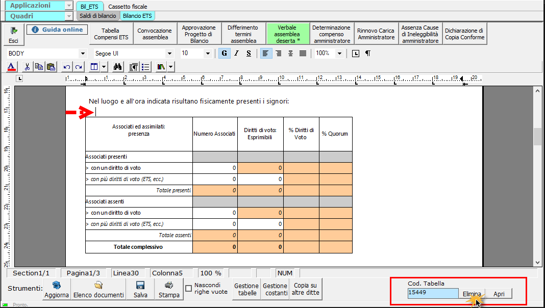Click the Esci exit icon button

[14, 34]
